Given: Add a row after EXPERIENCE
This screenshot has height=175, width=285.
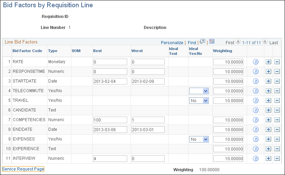Looking at the screenshot, I should [268, 149].
